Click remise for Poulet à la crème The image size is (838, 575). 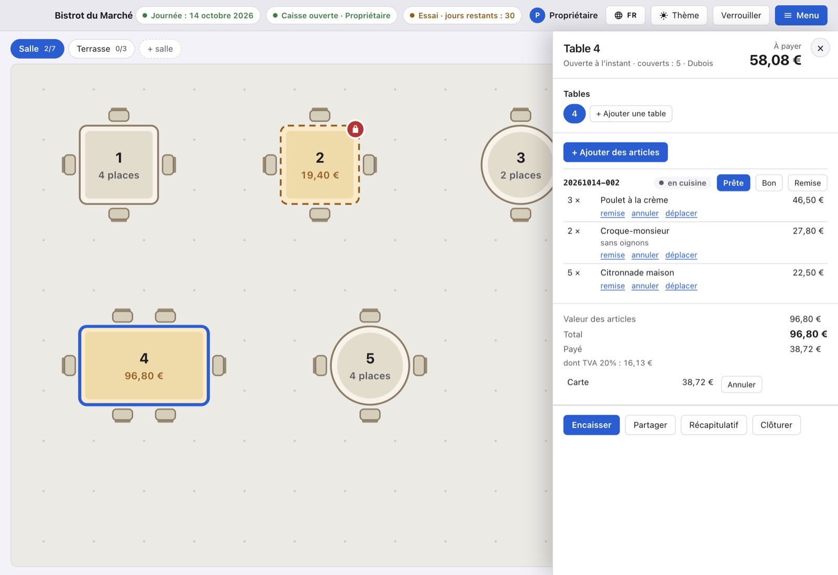[612, 213]
